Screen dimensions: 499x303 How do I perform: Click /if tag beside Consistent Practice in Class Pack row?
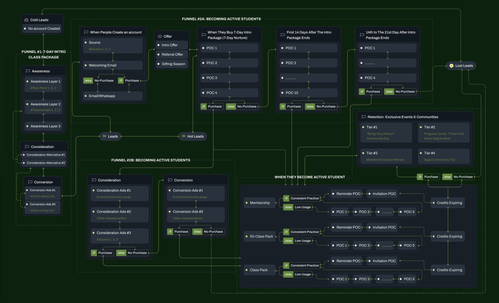[x=286, y=266]
